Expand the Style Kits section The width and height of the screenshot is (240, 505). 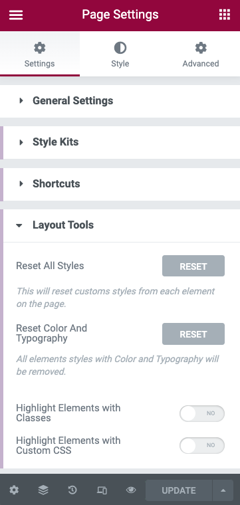pos(120,142)
